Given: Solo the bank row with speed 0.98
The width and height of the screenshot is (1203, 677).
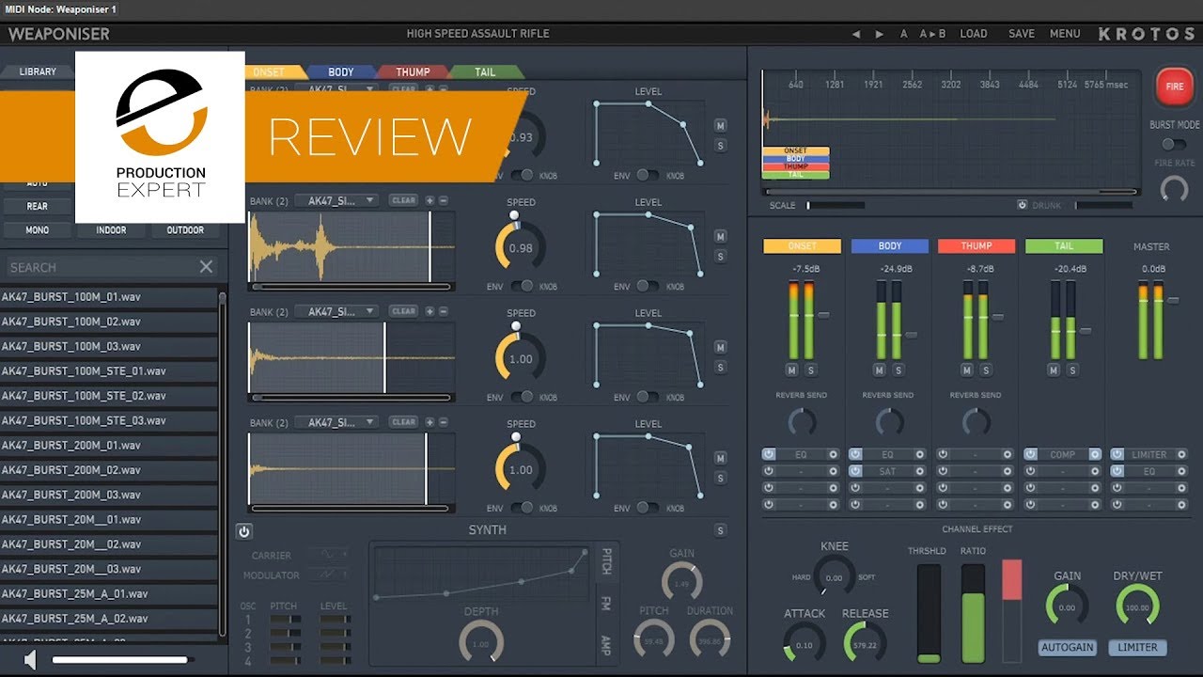Looking at the screenshot, I should click(720, 256).
